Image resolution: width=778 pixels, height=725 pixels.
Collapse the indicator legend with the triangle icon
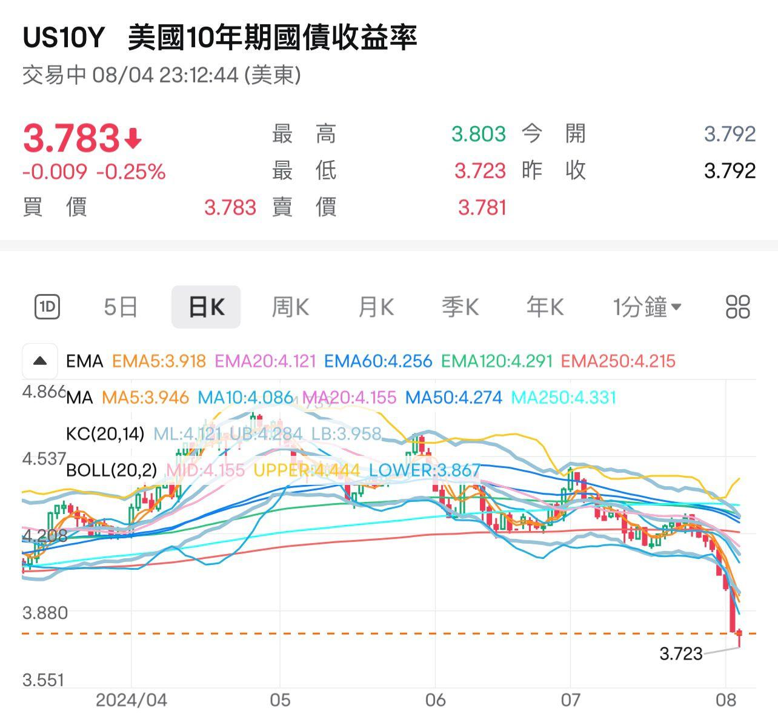tap(39, 361)
